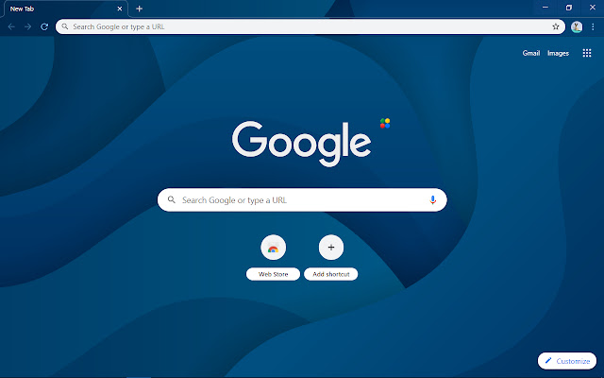Viewport: 604px width, 378px height.
Task: Select the New Tab tab
Action: [x=66, y=9]
